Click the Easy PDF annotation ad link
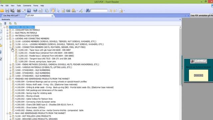 click(x=202, y=15)
